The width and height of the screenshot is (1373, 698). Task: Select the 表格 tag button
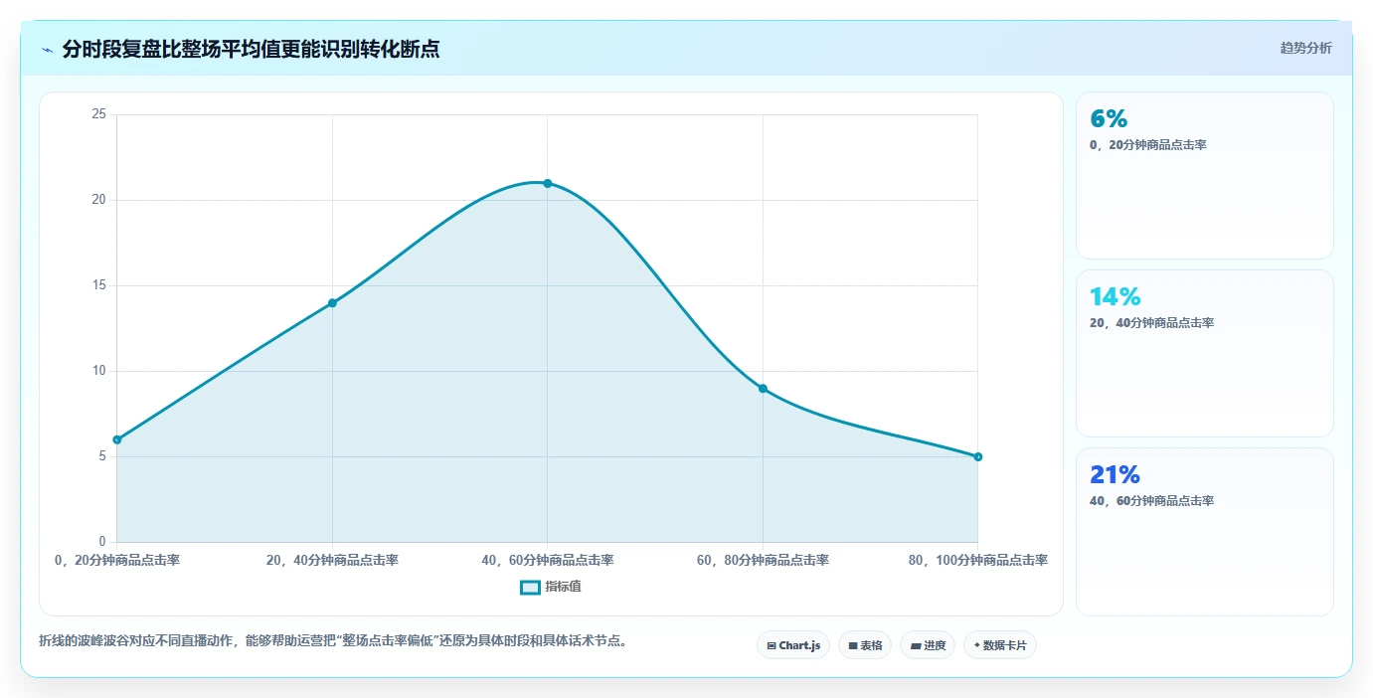[865, 645]
